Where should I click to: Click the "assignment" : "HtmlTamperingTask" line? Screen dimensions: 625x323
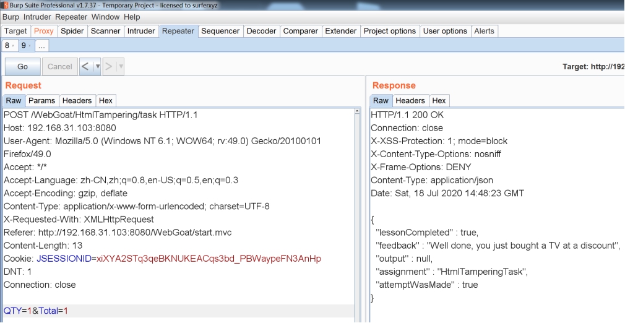pyautogui.click(x=452, y=272)
